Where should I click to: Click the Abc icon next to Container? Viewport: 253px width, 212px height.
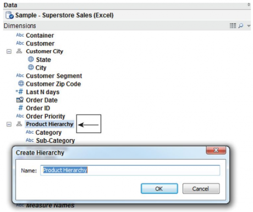point(20,35)
